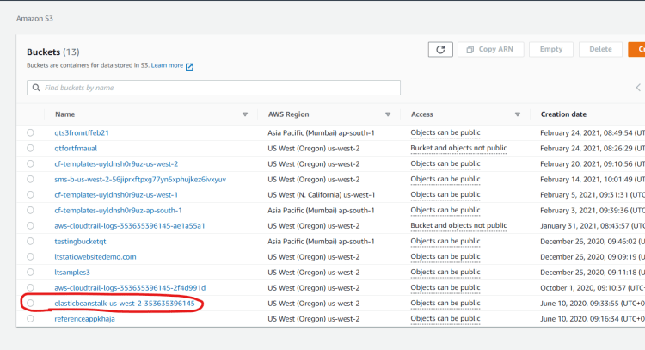
Task: Open the qts3fromtffeb21 bucket
Action: click(82, 132)
